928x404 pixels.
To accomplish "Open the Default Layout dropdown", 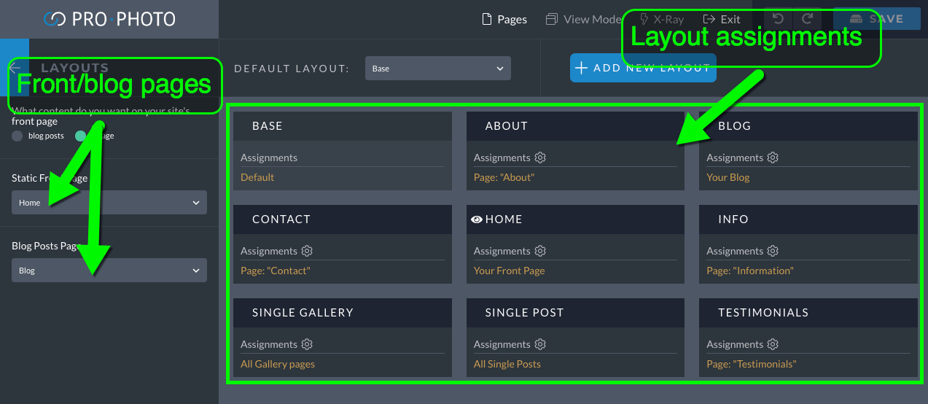I will tap(437, 69).
